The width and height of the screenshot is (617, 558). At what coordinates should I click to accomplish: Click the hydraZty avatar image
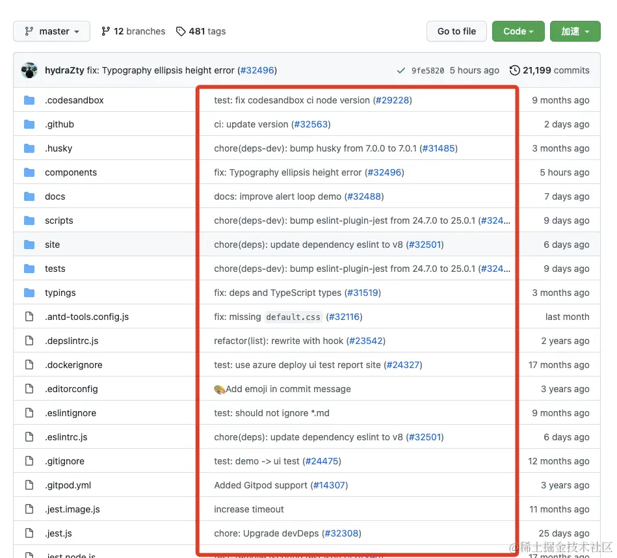coord(29,70)
